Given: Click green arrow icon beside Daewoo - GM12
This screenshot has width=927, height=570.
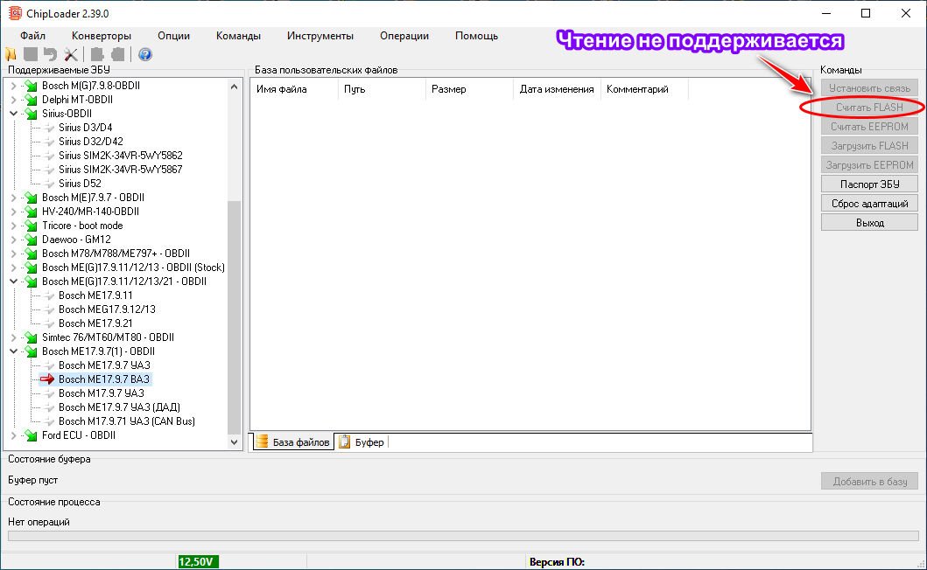Looking at the screenshot, I should click(32, 240).
